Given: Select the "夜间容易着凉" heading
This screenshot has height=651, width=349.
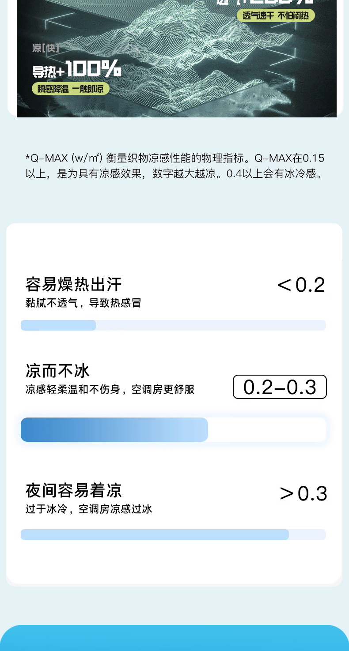Looking at the screenshot, I should 73,490.
